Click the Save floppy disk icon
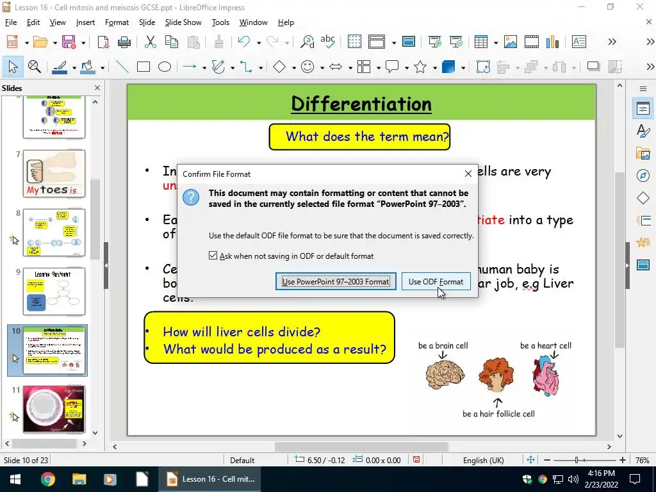Viewport: 656px width, 492px height. pos(69,42)
